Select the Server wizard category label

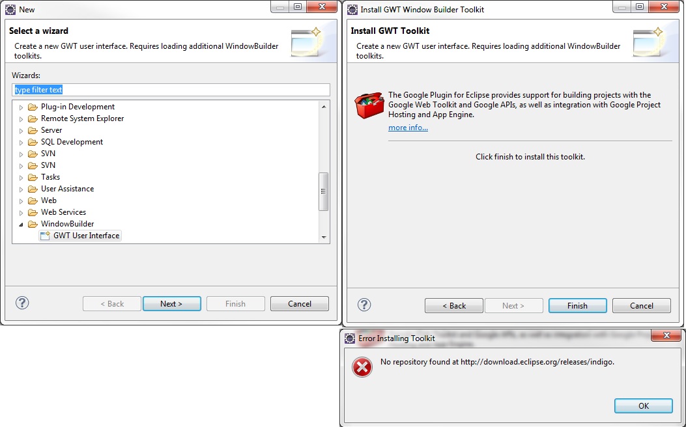point(51,130)
